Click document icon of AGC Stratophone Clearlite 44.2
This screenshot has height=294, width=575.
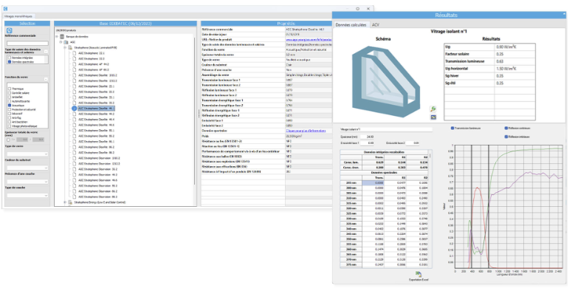[75, 114]
